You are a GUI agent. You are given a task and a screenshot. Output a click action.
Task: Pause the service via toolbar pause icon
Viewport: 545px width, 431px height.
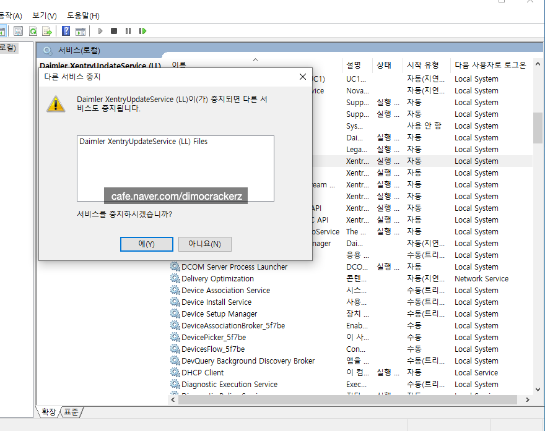coord(129,31)
